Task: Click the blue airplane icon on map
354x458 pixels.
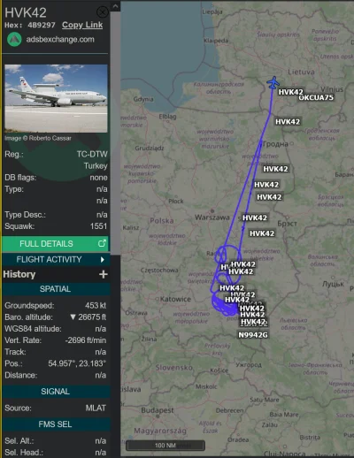Action: [273, 82]
